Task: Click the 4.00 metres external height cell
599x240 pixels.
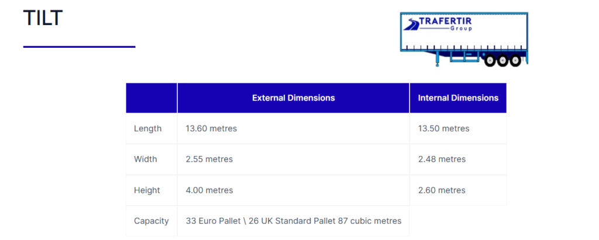Action: tap(209, 190)
